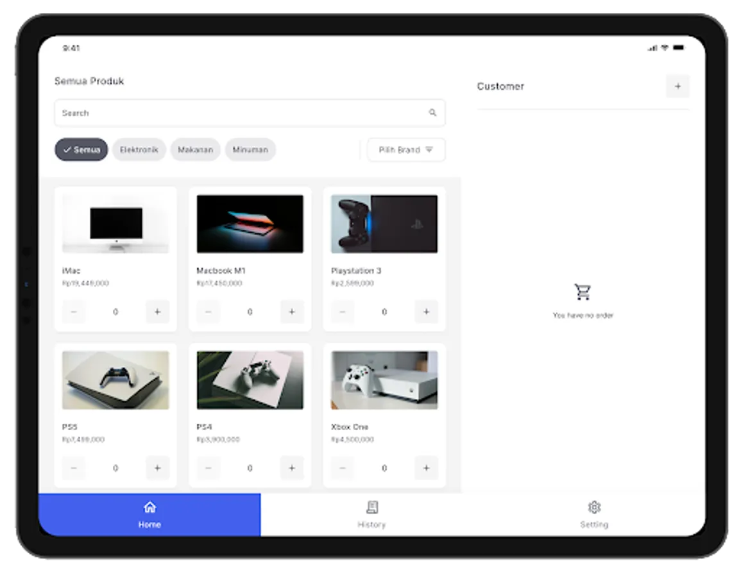Click the Customer heading
Viewport: 741px width, 577px height.
(x=500, y=87)
